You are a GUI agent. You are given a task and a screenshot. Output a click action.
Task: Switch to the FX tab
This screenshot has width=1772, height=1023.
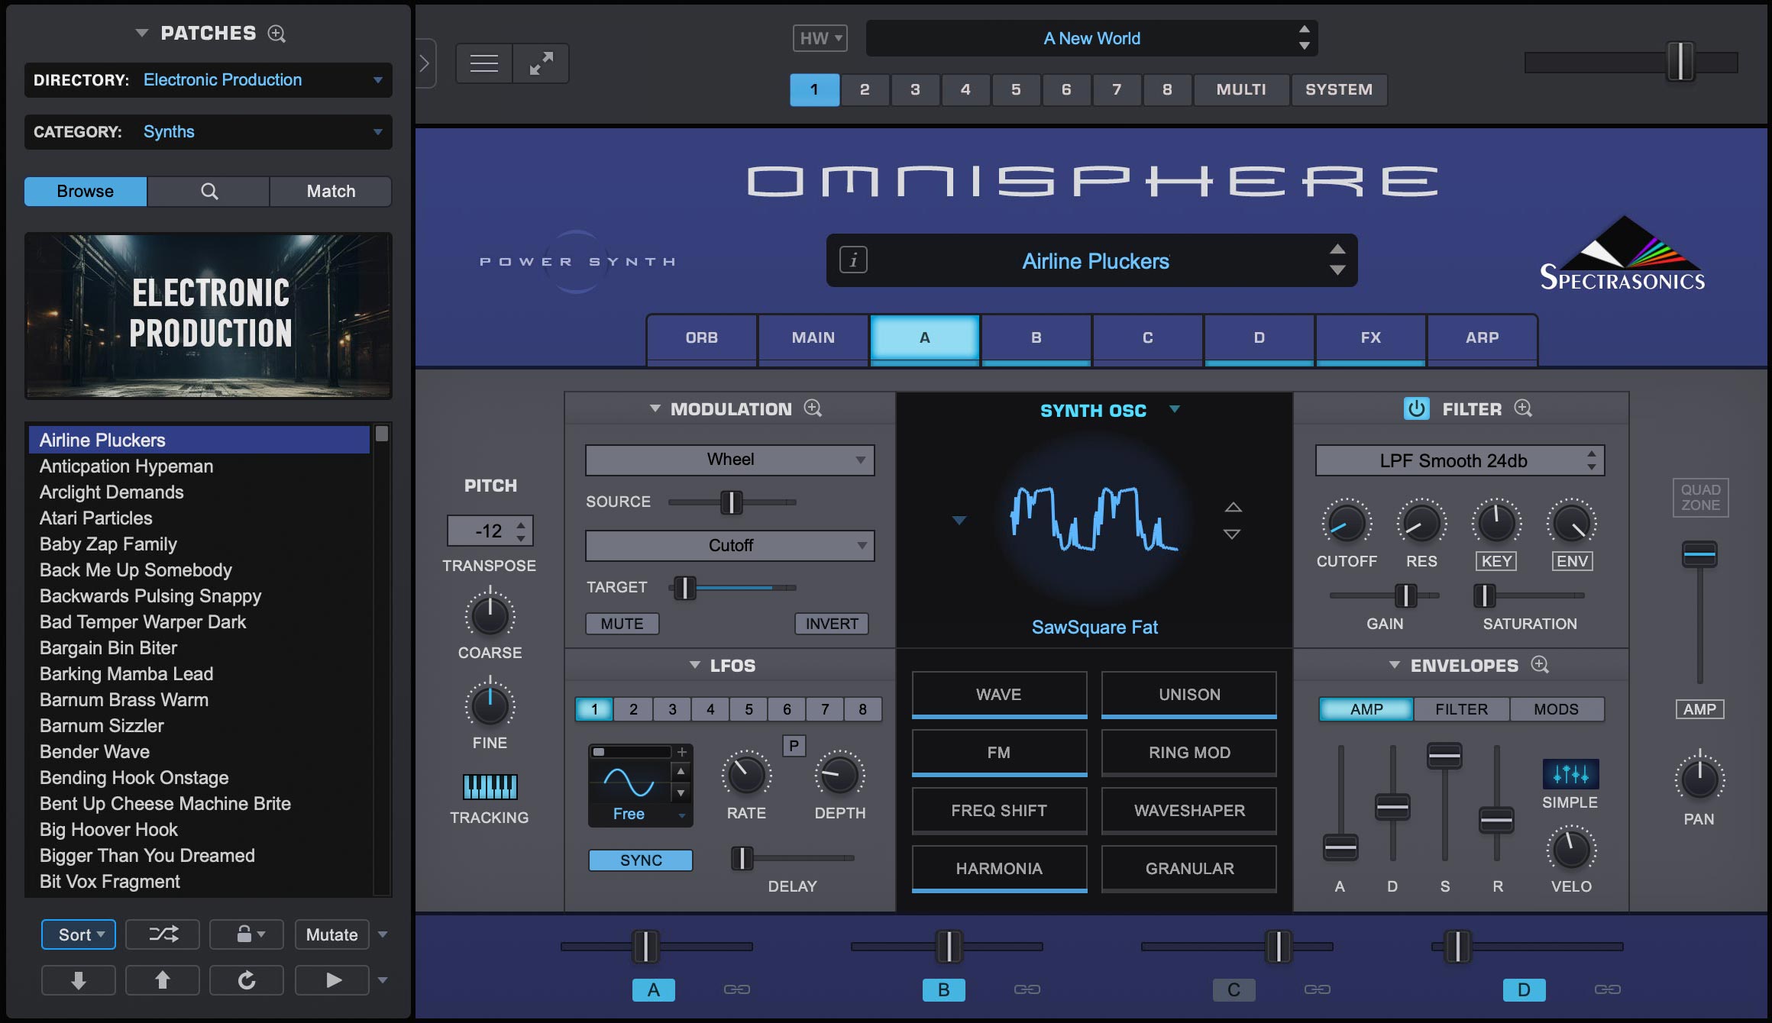pos(1369,337)
